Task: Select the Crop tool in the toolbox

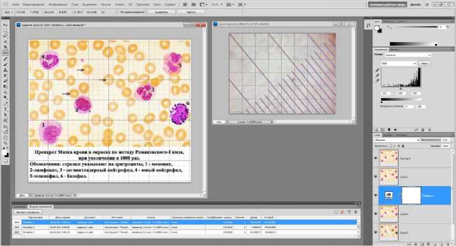Action: [x=6, y=47]
